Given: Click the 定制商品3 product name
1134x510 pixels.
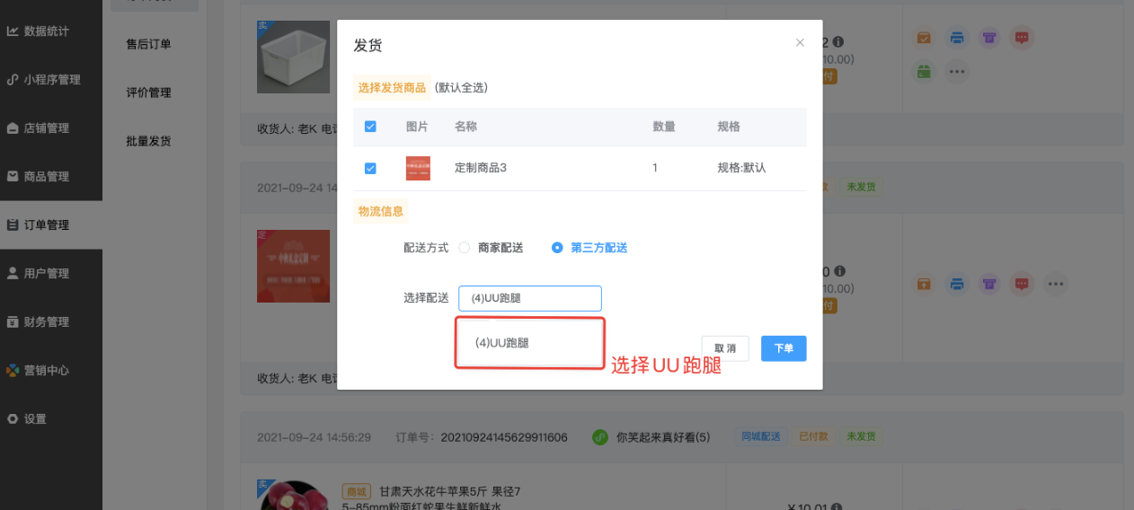Looking at the screenshot, I should [481, 168].
